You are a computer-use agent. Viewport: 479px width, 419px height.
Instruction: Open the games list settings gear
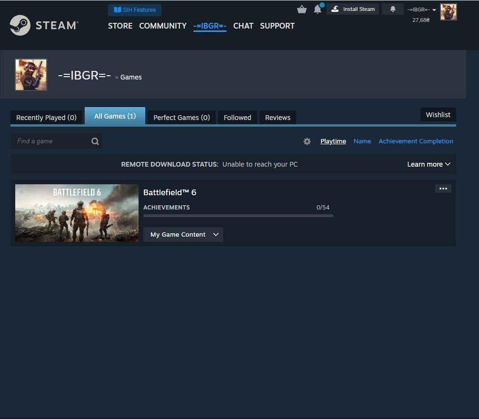click(307, 141)
